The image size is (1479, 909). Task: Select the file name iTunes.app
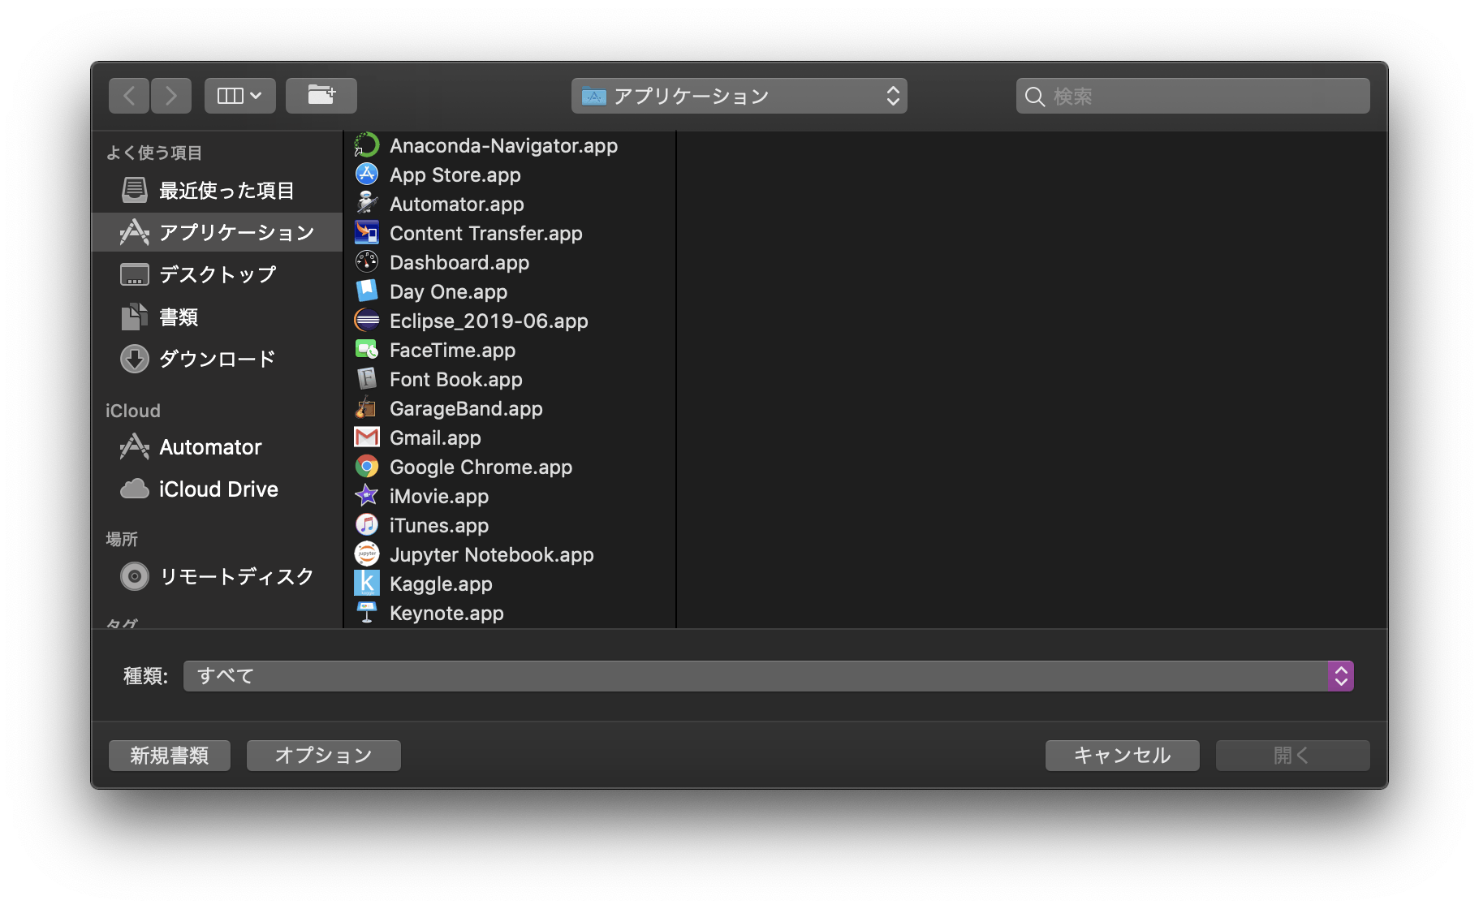click(439, 526)
